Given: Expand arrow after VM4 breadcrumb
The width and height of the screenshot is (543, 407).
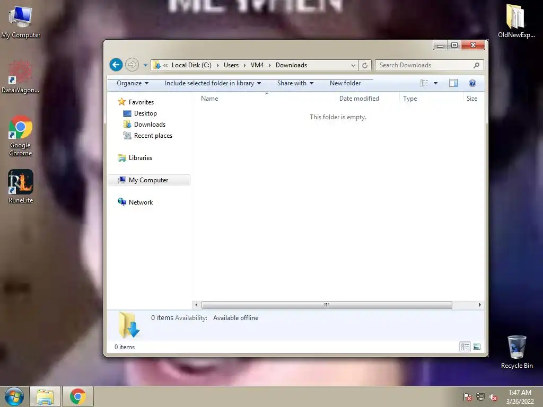Looking at the screenshot, I should tap(269, 65).
